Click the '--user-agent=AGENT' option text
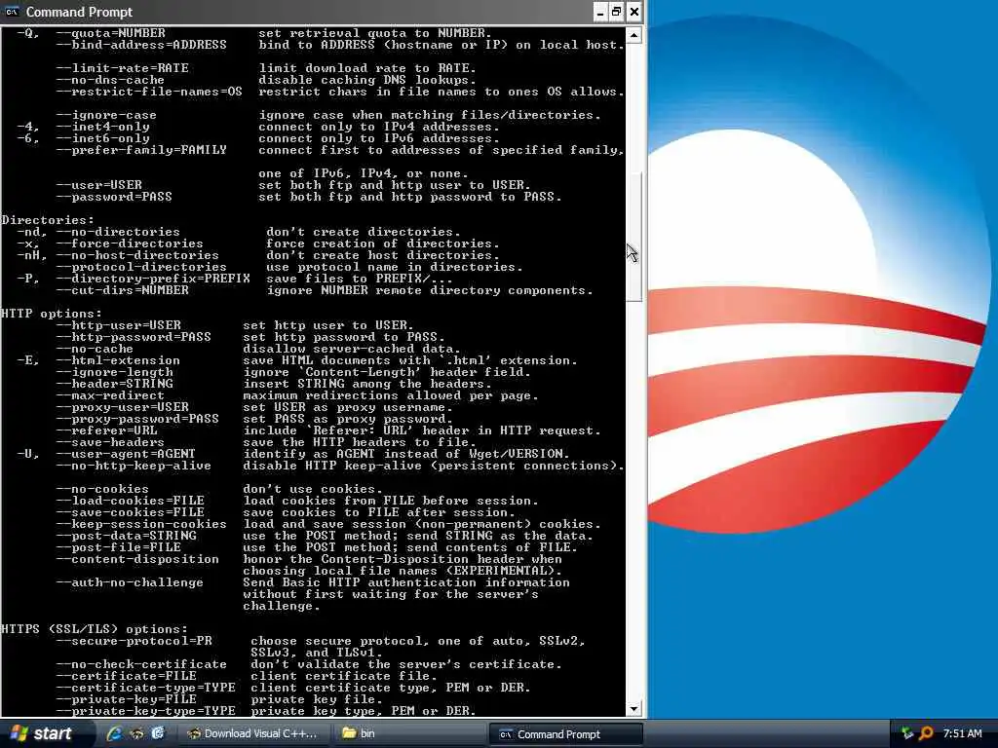 point(126,454)
